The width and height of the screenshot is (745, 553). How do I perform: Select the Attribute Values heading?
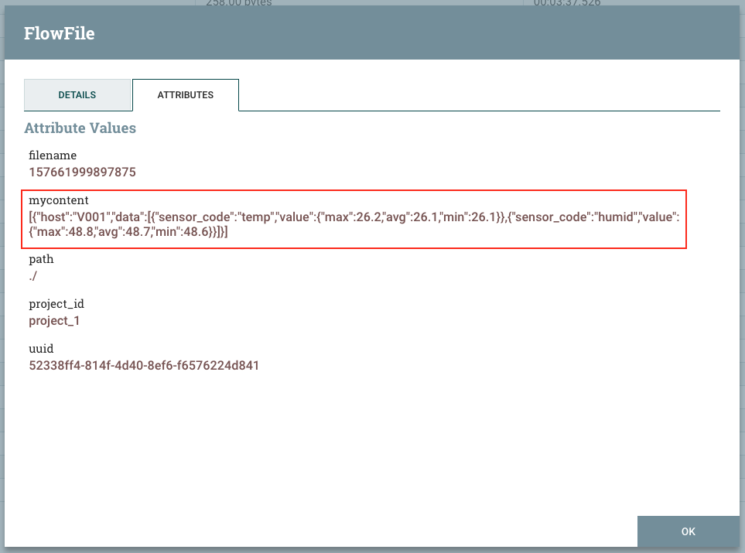80,128
